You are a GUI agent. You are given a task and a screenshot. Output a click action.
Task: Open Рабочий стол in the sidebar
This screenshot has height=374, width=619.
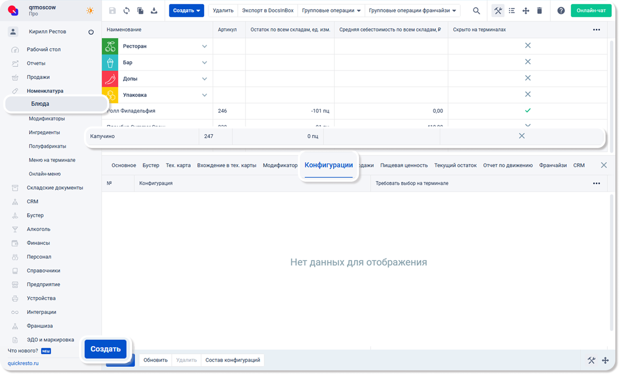pyautogui.click(x=44, y=50)
